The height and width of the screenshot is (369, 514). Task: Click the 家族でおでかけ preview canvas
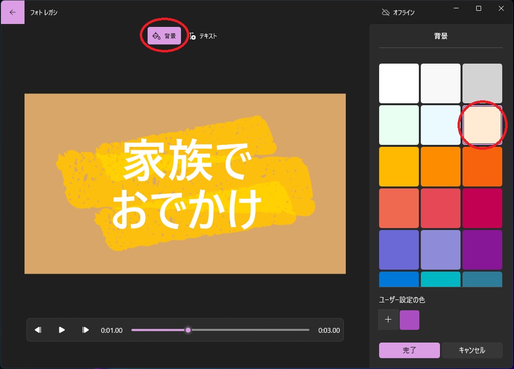click(x=185, y=183)
